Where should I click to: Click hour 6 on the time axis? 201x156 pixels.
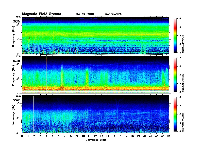click(59, 136)
